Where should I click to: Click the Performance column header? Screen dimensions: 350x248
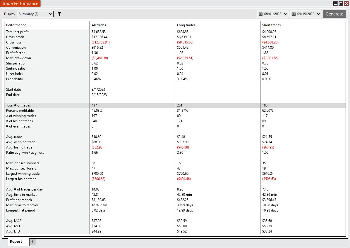pyautogui.click(x=16, y=25)
